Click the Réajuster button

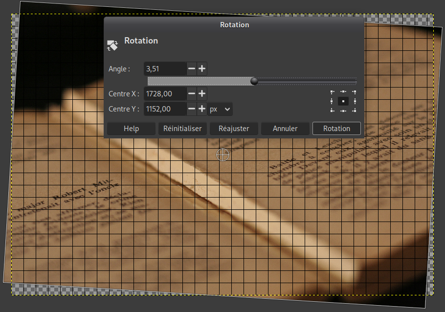[234, 129]
